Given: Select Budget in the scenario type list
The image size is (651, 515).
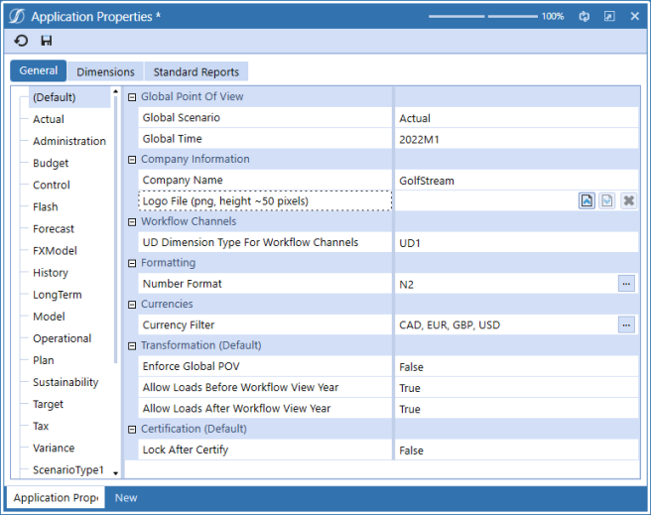Looking at the screenshot, I should [x=51, y=163].
